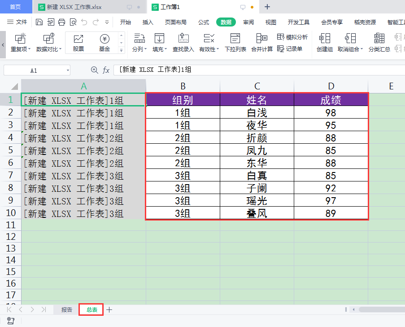
Task: Open the 文件 menu
Action: click(17, 22)
